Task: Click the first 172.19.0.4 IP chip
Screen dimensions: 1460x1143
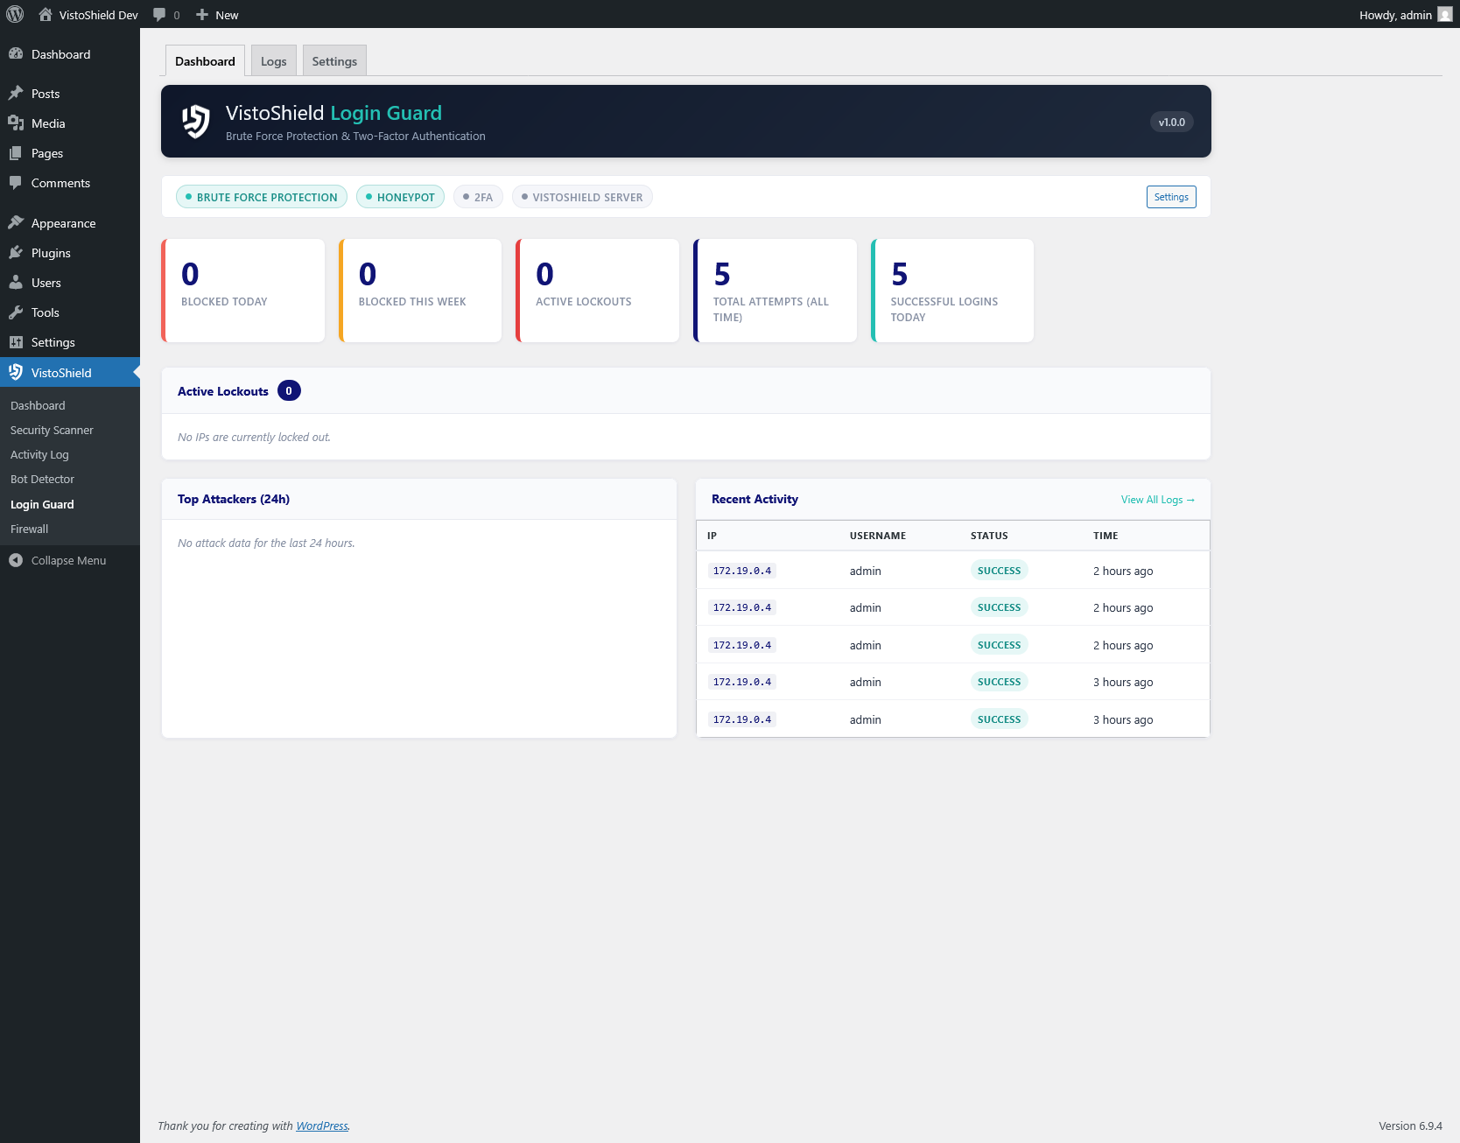Action: pyautogui.click(x=741, y=570)
